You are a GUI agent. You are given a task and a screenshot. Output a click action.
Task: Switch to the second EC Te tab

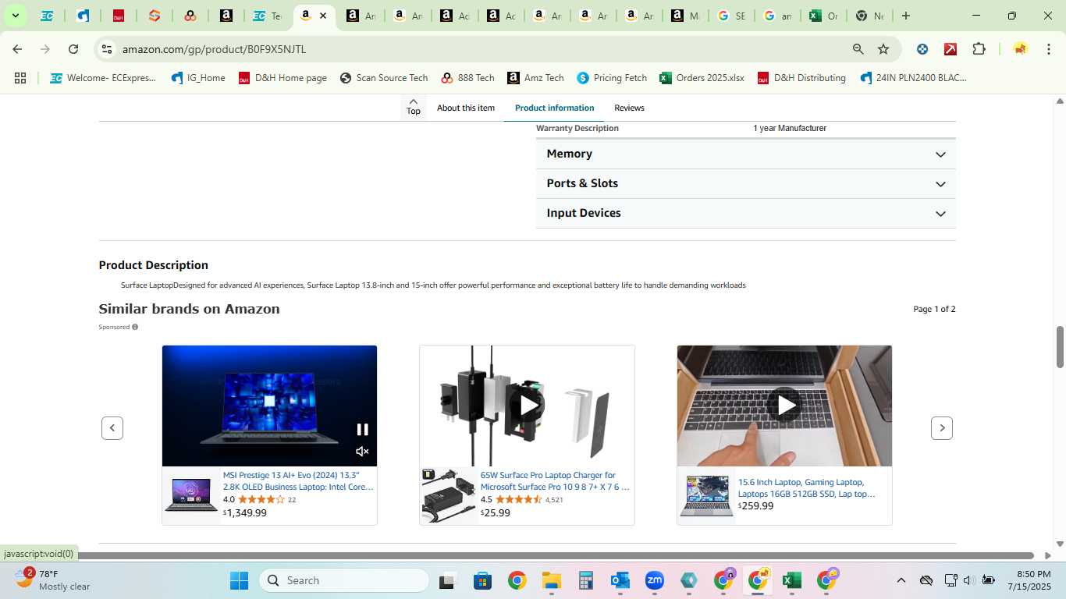[x=268, y=16]
